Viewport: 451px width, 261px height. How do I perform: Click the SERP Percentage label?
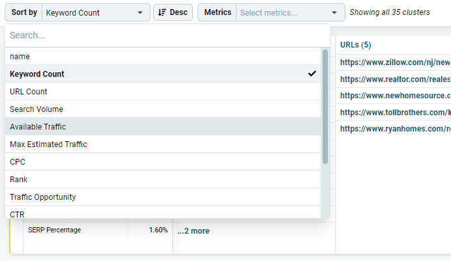coord(54,230)
